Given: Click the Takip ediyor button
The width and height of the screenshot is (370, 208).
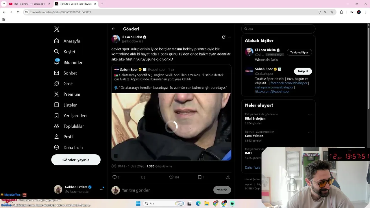Looking at the screenshot, I should pos(299,52).
